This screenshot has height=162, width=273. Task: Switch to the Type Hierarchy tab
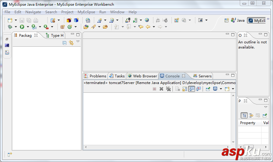[x=55, y=36]
